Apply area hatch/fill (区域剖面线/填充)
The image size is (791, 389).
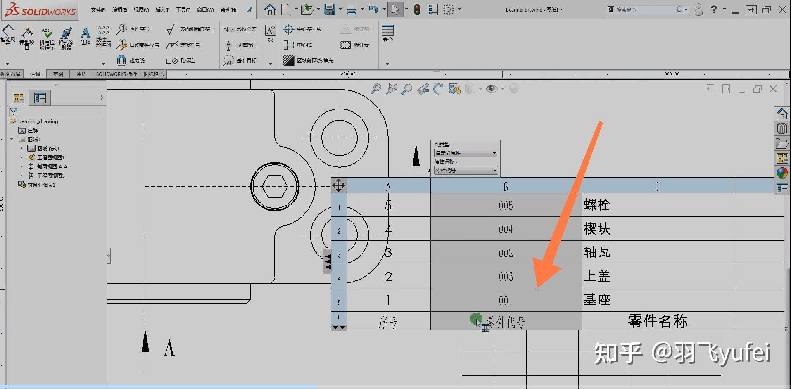tap(308, 60)
